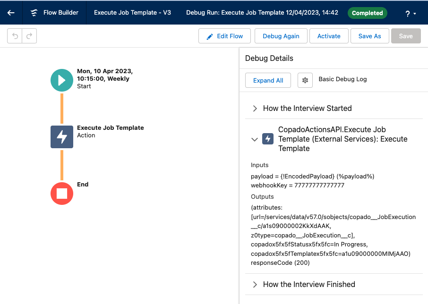The image size is (428, 304).
Task: Click the red End element icon
Action: (x=61, y=194)
